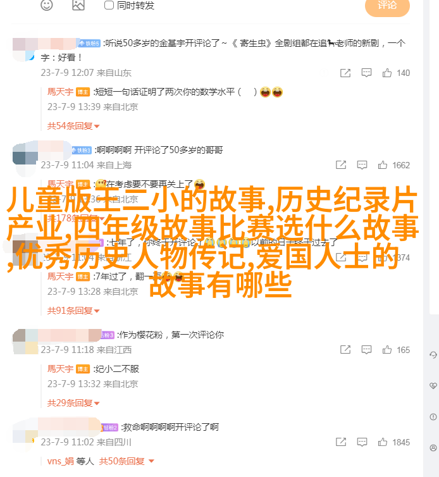
Task: Open the vns_娟 user link
Action: click(x=61, y=461)
